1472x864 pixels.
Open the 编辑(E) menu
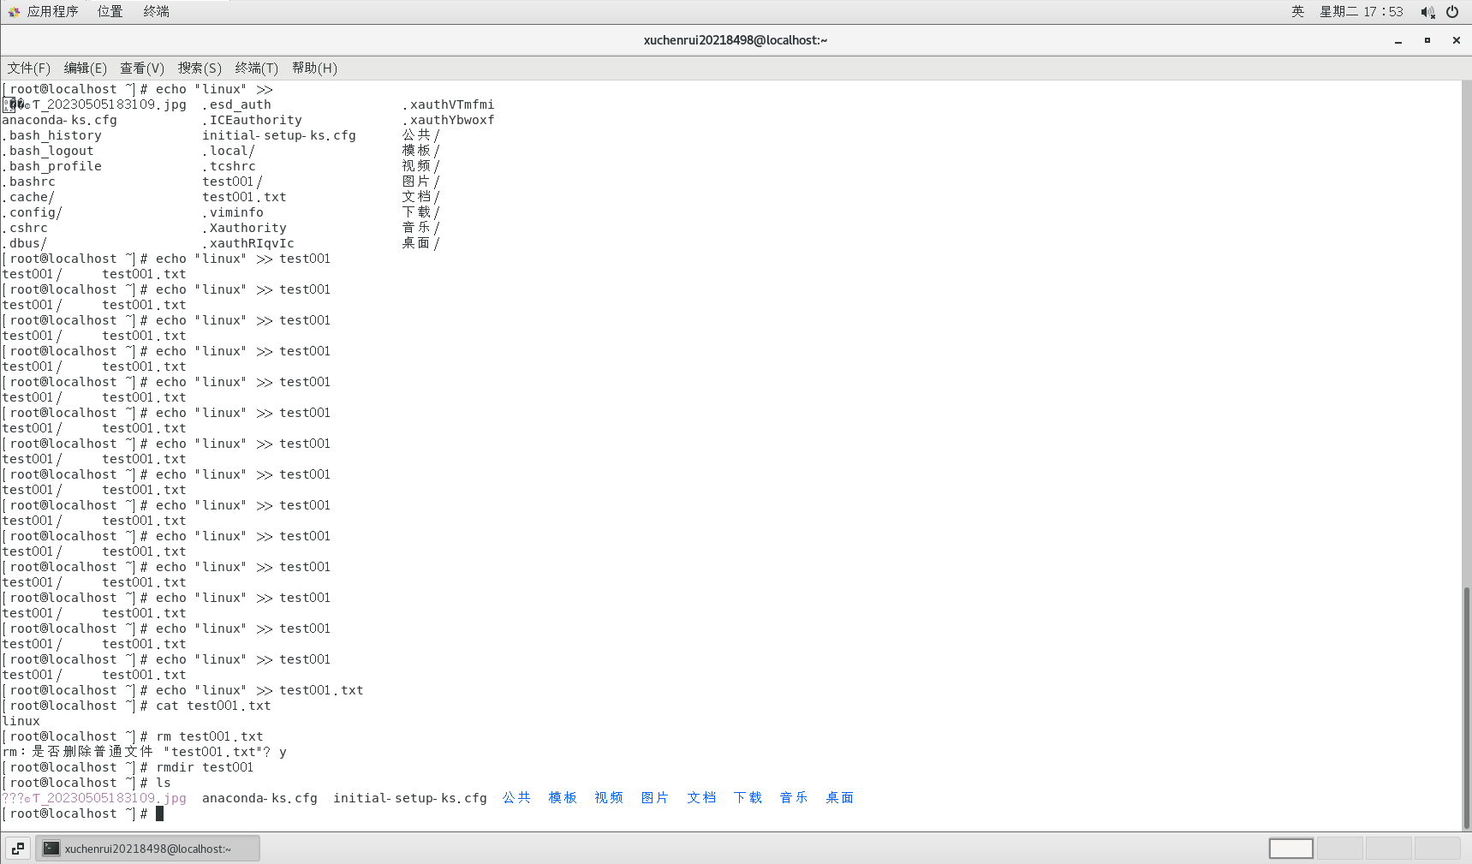(85, 69)
